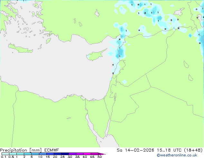The height and width of the screenshot is (158, 204).
Task: Click the "35" legend scale label
Action: [77, 157]
